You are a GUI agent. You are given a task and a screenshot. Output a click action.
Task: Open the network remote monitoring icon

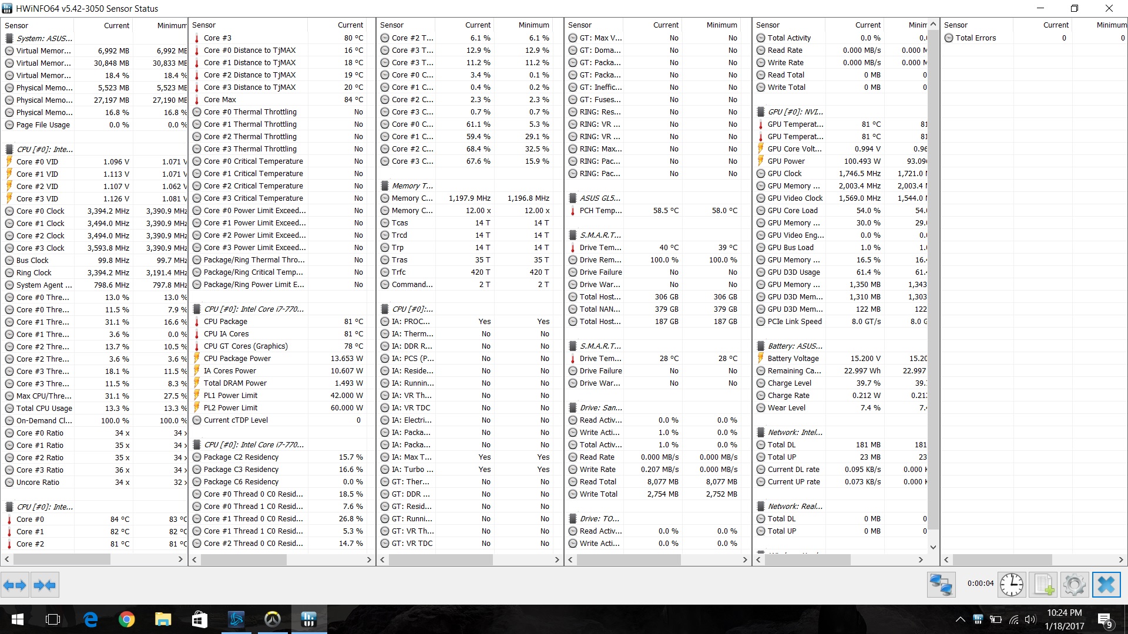pos(941,585)
